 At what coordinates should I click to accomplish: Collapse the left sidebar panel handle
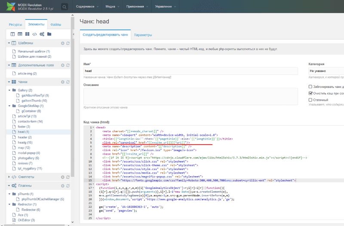click(x=73, y=34)
